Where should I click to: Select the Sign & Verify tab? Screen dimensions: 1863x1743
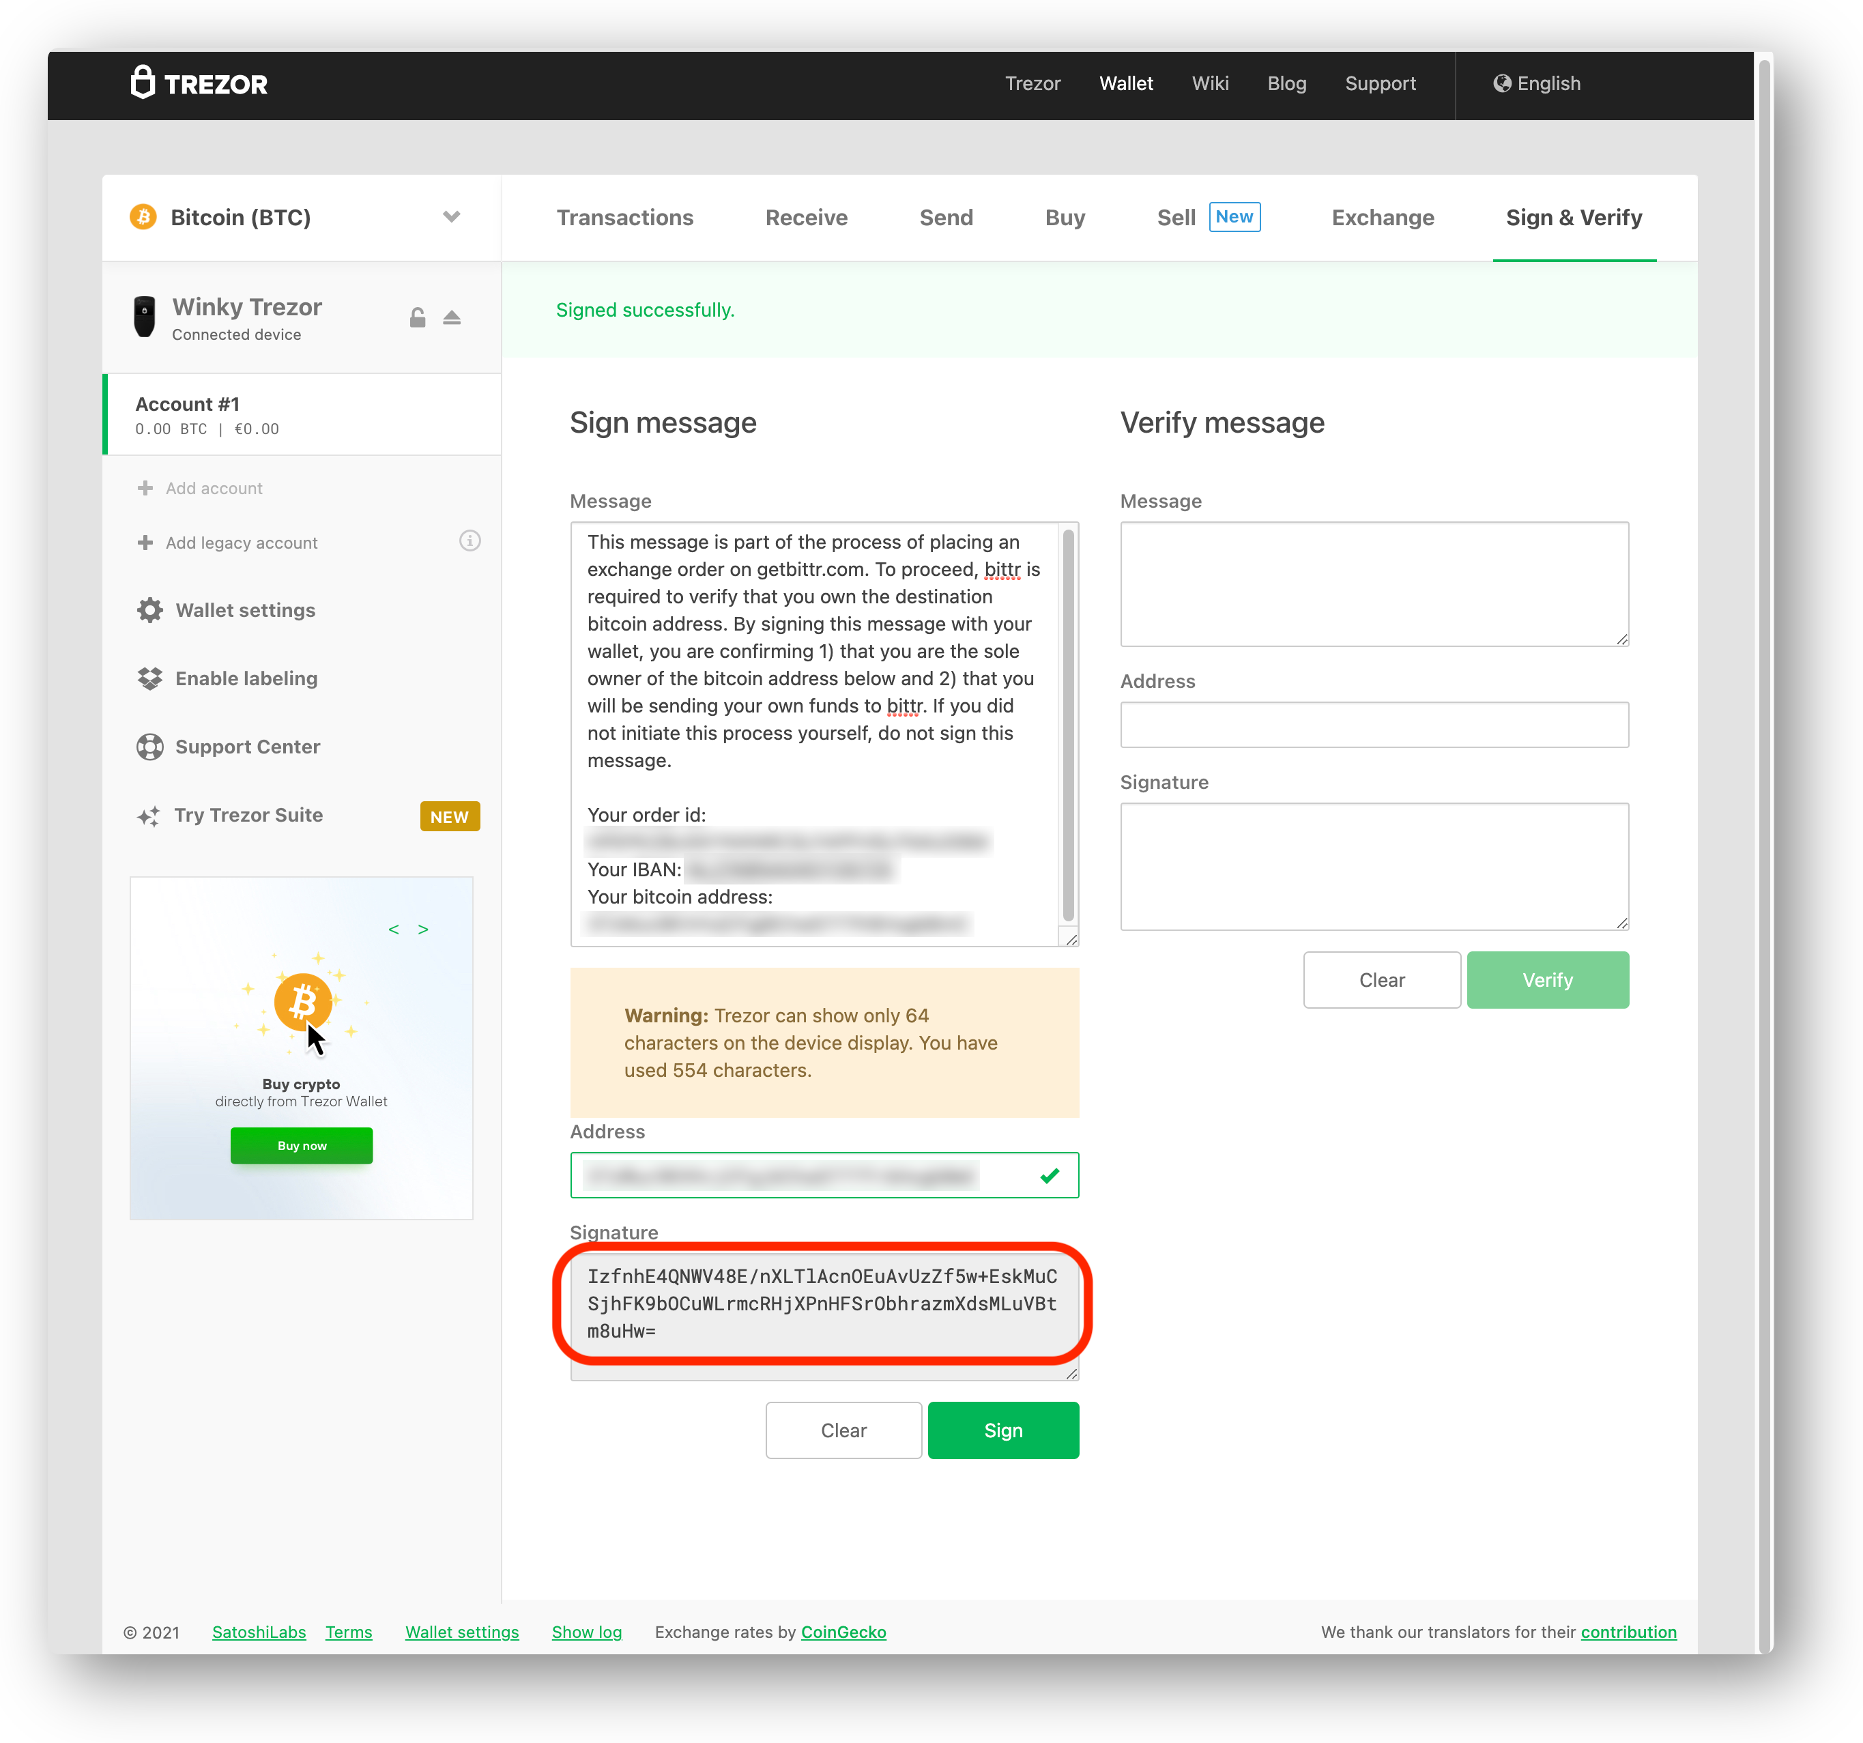(x=1574, y=218)
